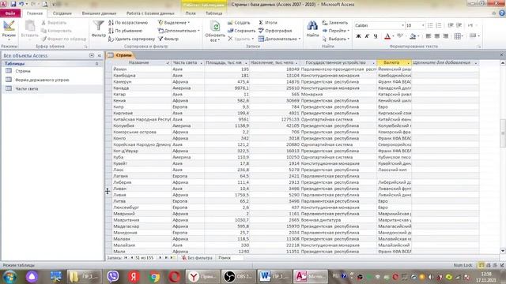Run Орфография spell check
The image size is (506, 284).
pyautogui.click(x=275, y=31)
